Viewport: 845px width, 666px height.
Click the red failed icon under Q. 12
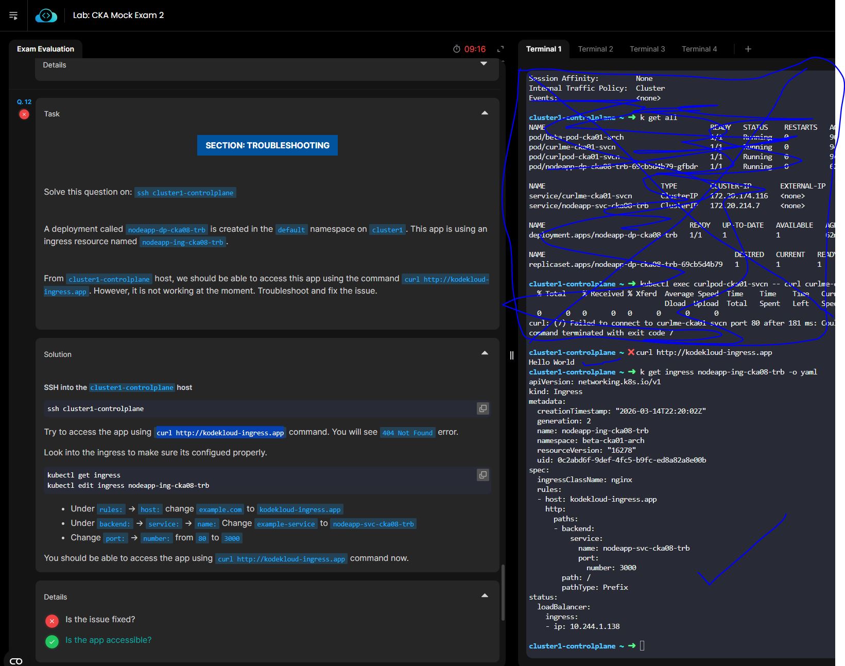24,114
